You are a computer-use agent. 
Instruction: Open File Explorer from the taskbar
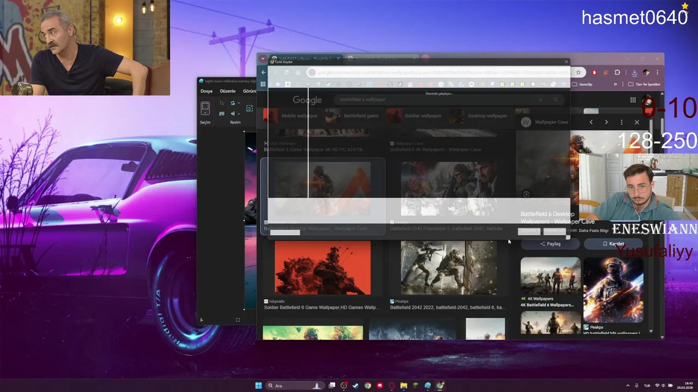coord(404,385)
